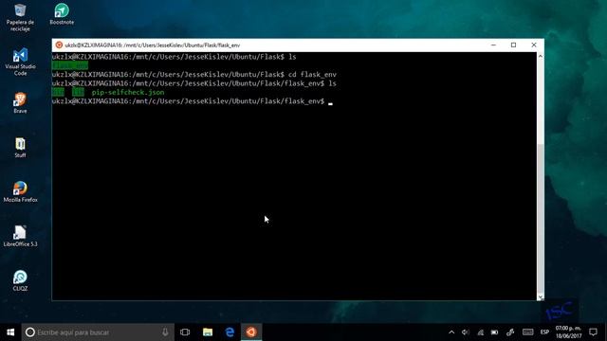Open the Boostnote desktop shortcut
The image size is (607, 341).
(x=62, y=14)
